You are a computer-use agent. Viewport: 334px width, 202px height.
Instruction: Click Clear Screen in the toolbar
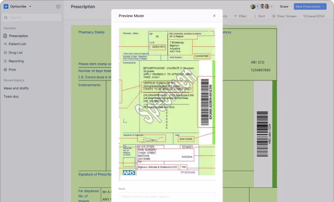284,16
